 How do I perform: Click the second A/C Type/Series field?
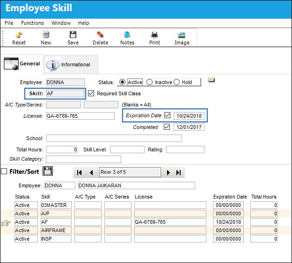pos(101,105)
